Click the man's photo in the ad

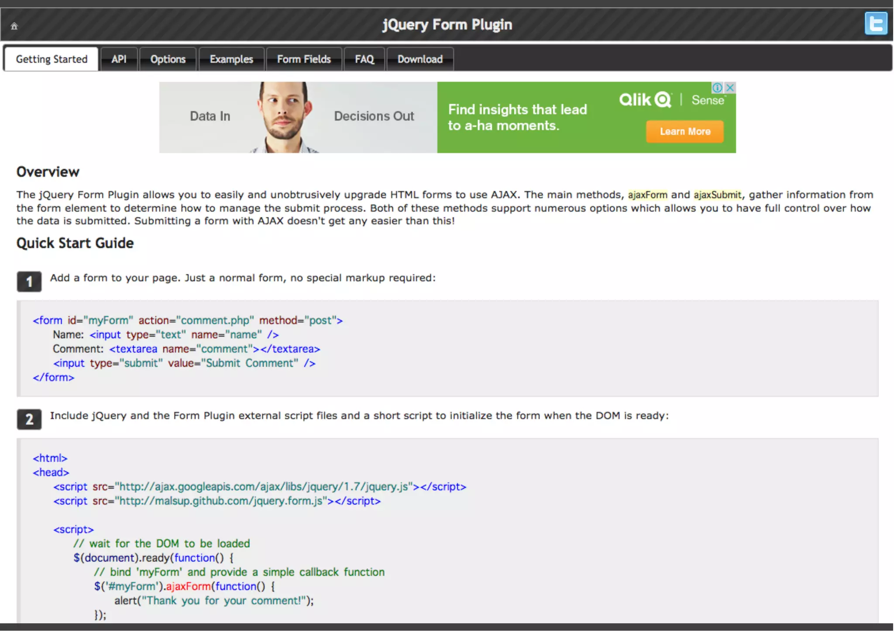[285, 117]
